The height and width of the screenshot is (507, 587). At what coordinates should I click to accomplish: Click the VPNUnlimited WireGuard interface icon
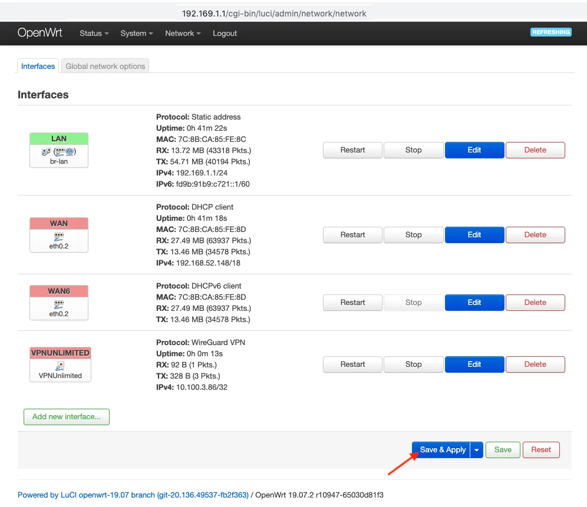[60, 366]
